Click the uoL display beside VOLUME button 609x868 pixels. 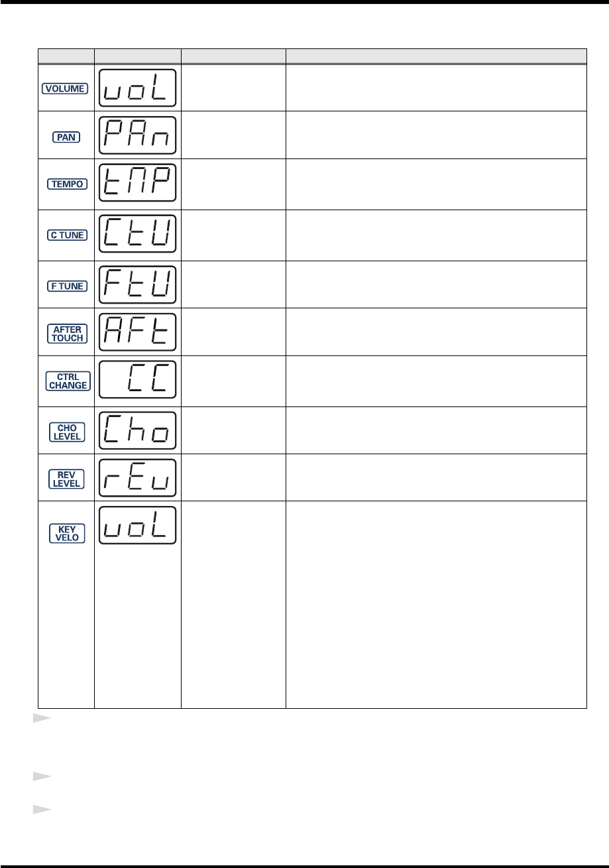(138, 88)
